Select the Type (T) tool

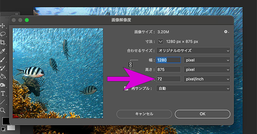pyautogui.click(x=3, y=94)
